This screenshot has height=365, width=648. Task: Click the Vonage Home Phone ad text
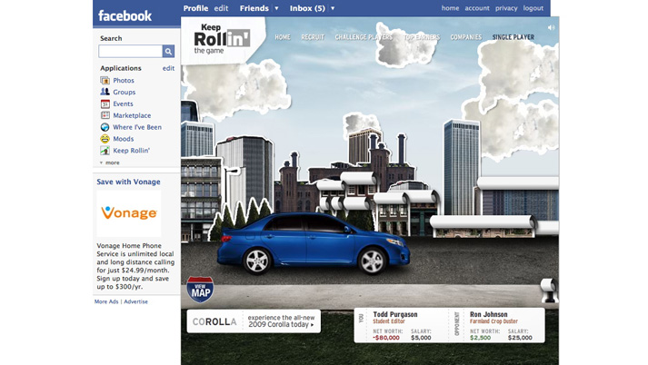135,266
